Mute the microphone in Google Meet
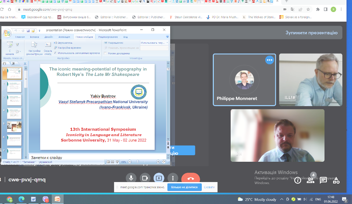Viewport: 352px width, 204px height. click(131, 178)
